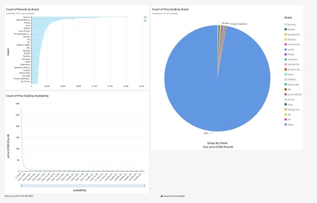Click Count of Price (Usd) by Brand title
317x203 pixels.
(x=170, y=10)
